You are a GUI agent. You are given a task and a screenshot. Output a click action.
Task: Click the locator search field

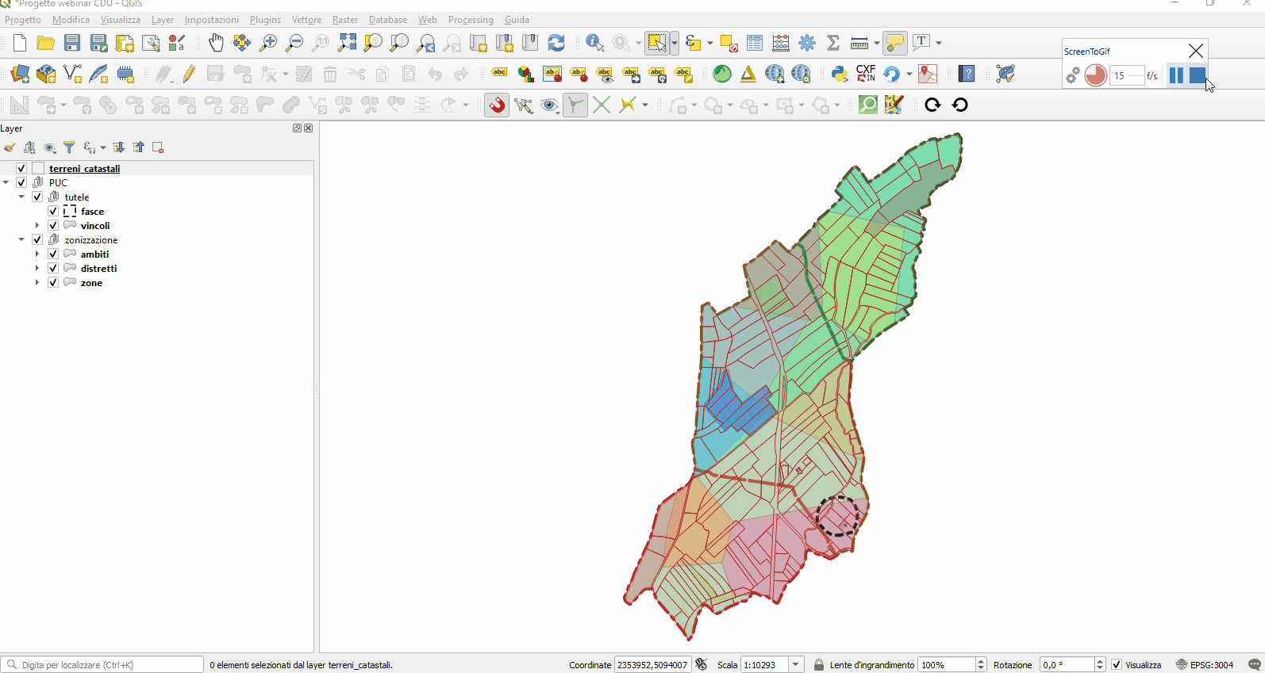pyautogui.click(x=102, y=664)
